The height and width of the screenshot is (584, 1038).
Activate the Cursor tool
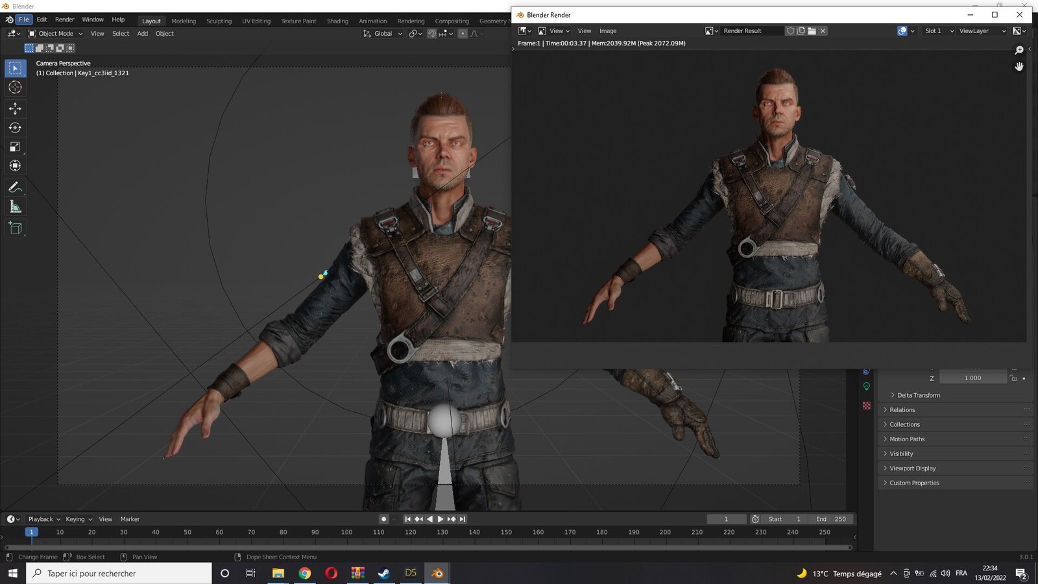point(15,87)
